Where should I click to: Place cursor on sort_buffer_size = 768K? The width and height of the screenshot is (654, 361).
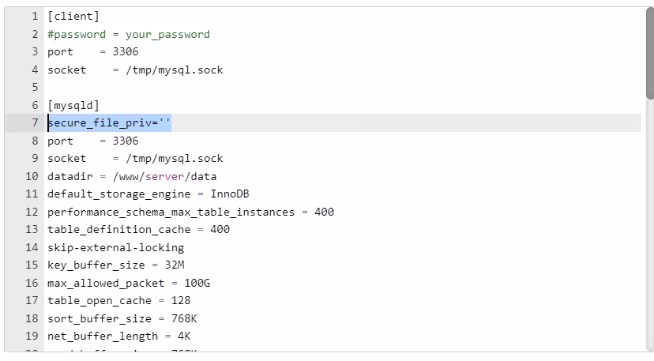[x=122, y=318]
